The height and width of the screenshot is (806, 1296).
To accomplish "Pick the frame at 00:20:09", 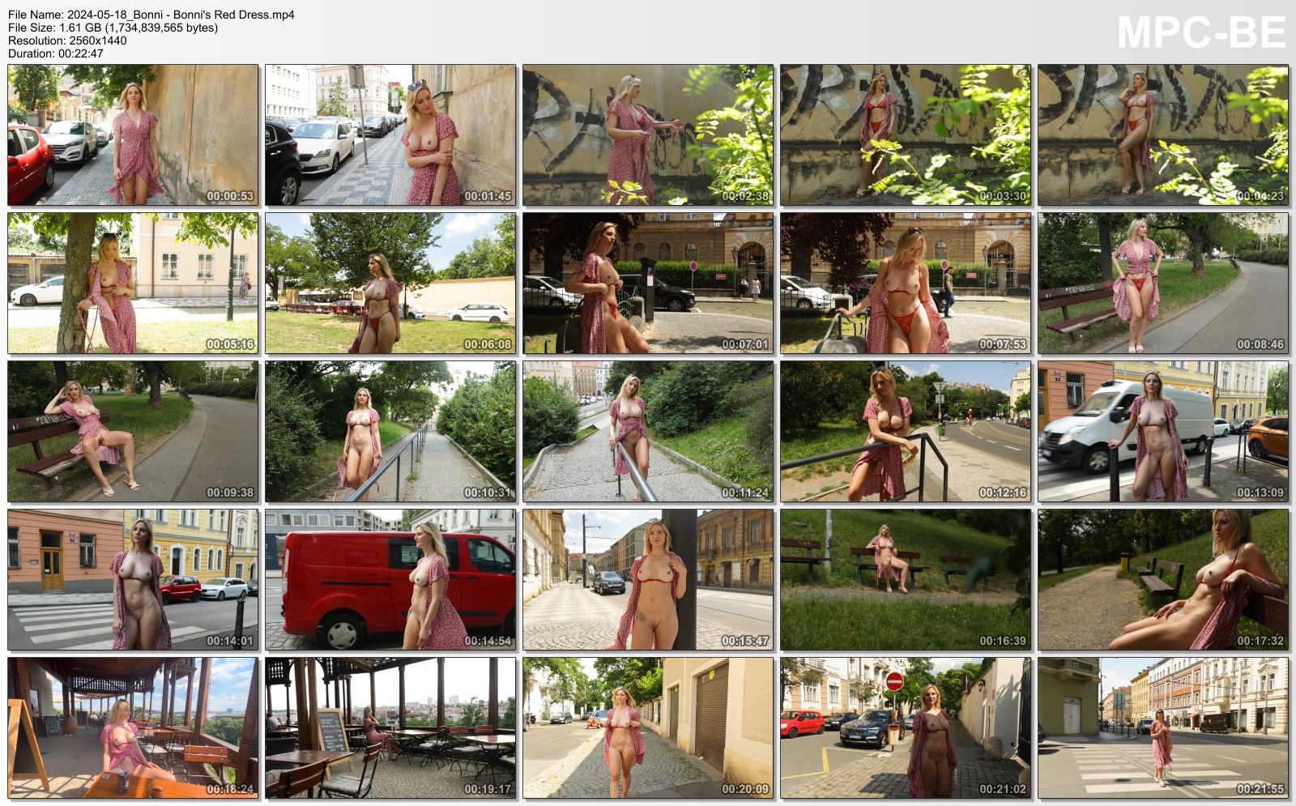I will 648,728.
